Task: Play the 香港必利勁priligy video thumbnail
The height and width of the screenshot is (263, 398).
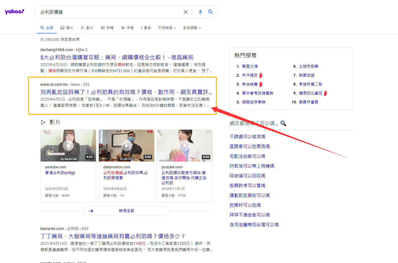Action: (68, 146)
